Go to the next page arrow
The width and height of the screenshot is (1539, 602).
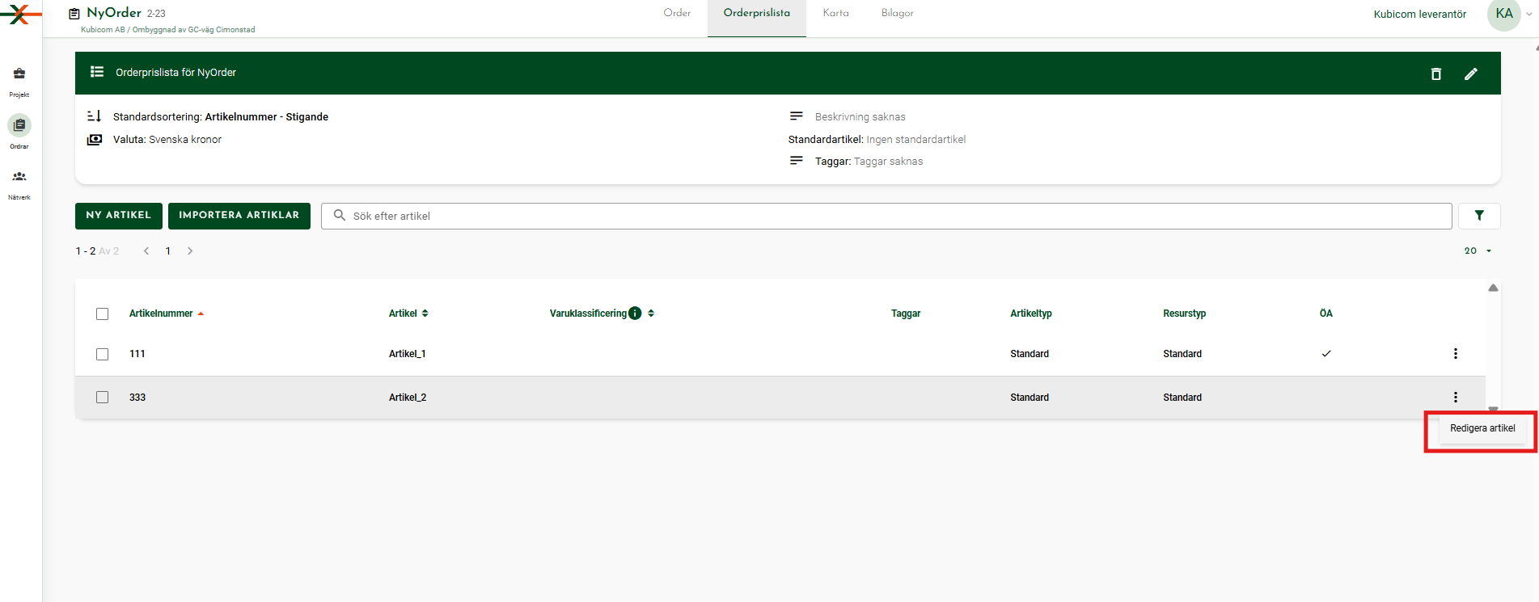(x=190, y=251)
